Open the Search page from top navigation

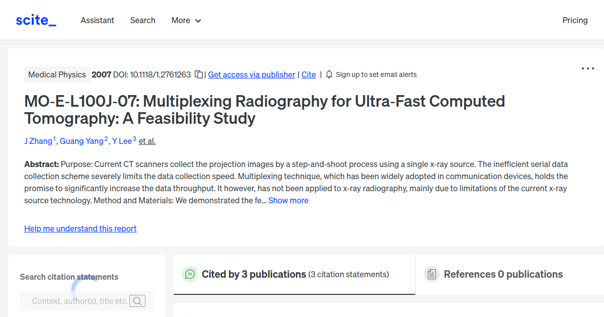(x=142, y=20)
